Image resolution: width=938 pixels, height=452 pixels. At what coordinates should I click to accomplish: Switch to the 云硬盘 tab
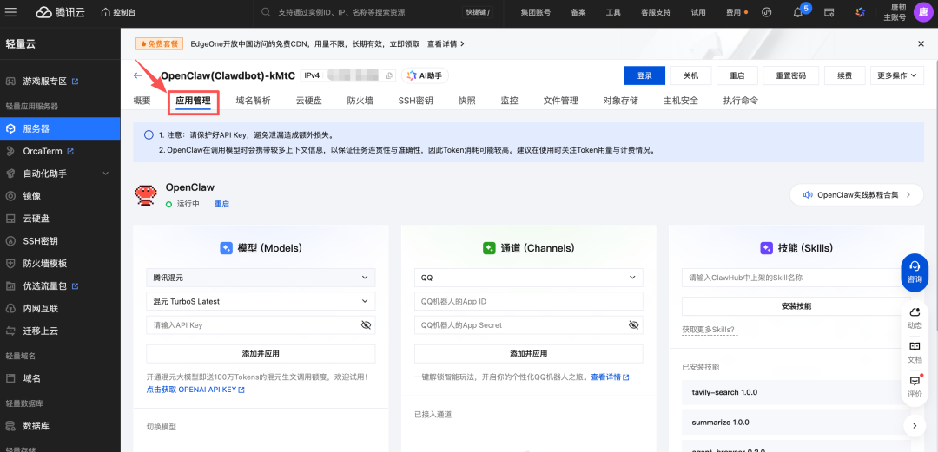click(308, 101)
